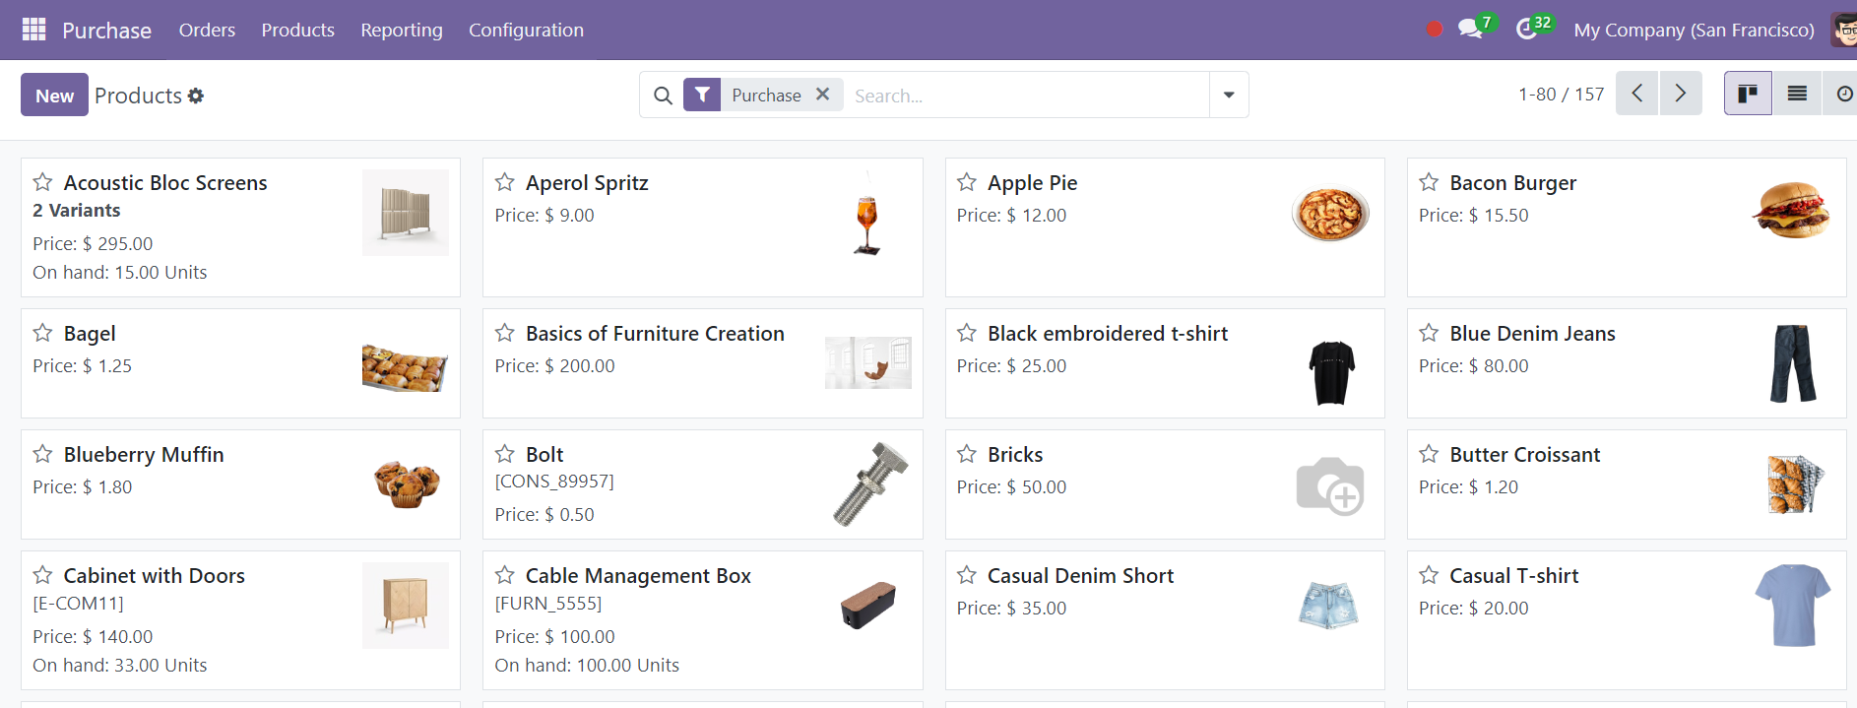Open Bacon Burger image
Screen dimensions: 1857x708
(x=1792, y=211)
